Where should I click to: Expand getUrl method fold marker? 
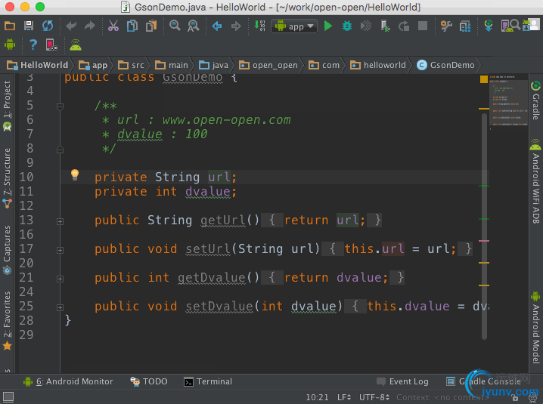point(60,221)
